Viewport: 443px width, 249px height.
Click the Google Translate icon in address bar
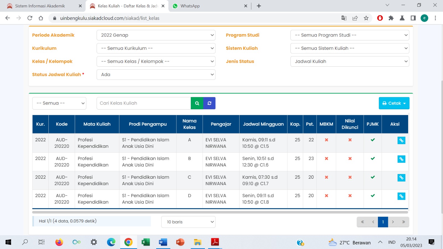344,18
